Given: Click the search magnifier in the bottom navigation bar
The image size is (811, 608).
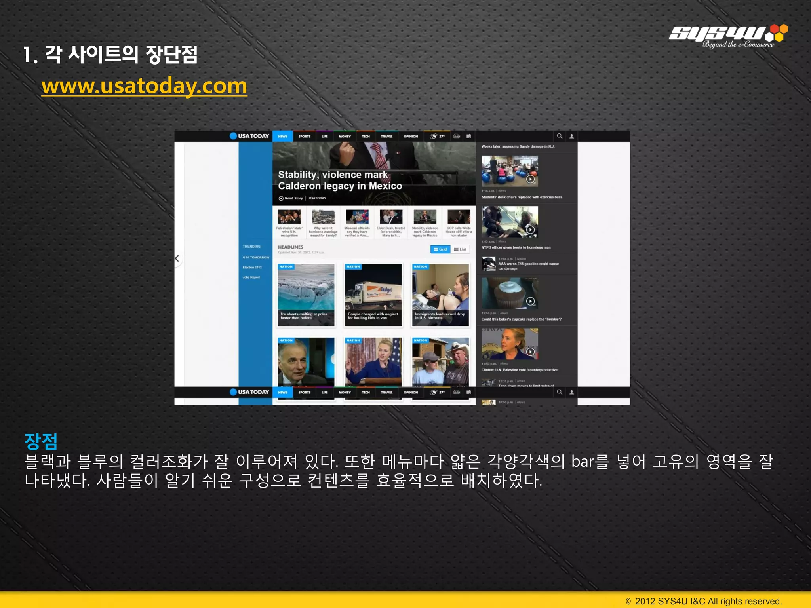Looking at the screenshot, I should (560, 392).
